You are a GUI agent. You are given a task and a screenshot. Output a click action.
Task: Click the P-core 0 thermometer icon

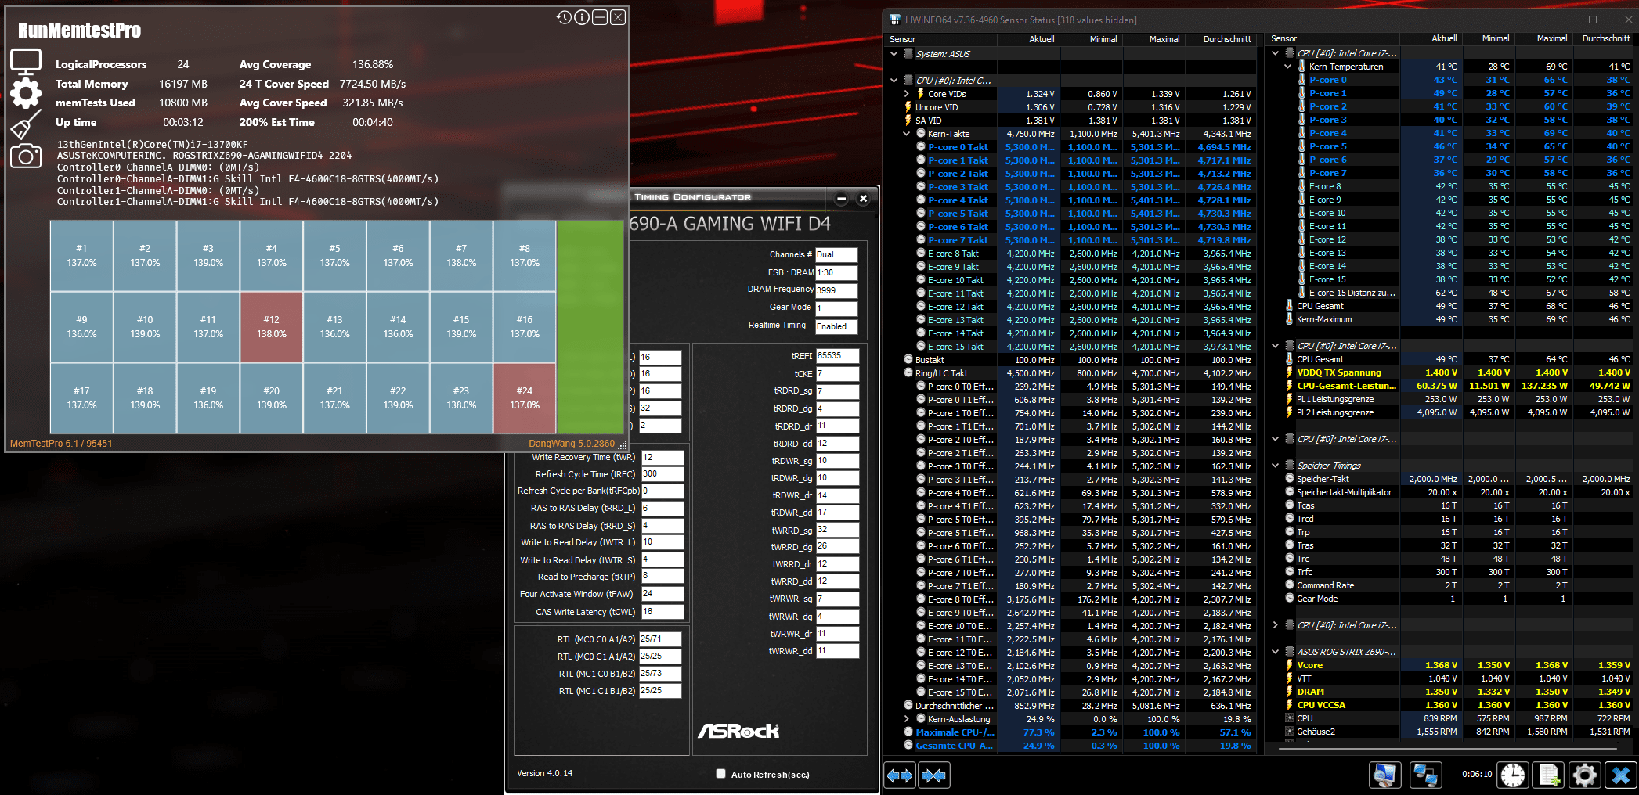1301,80
